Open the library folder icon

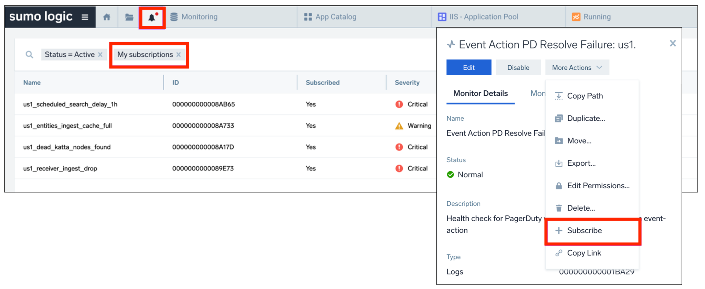point(129,17)
